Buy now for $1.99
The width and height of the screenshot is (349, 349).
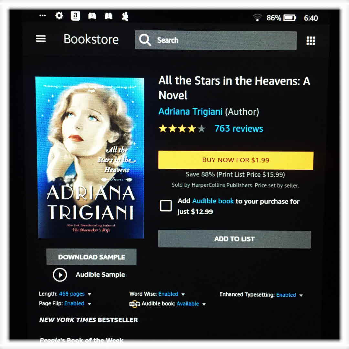pyautogui.click(x=236, y=160)
